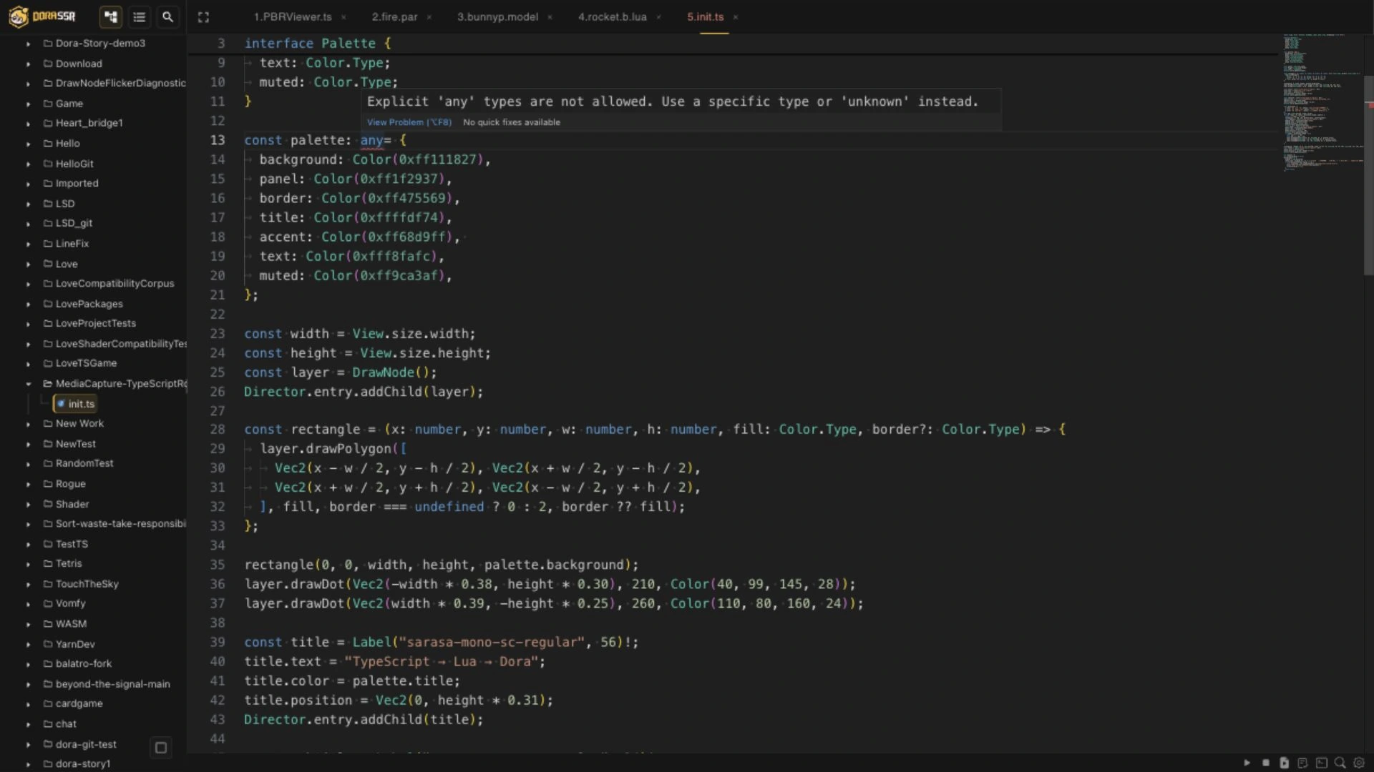Select the 5.init.ts tab

705,16
